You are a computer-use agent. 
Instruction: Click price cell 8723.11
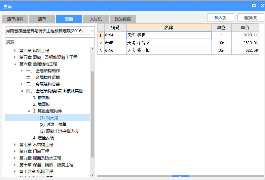(x=245, y=35)
